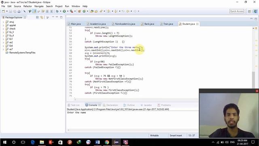259x146 pixels.
Task: Click the Print toolbar icon
Action: [19, 11]
